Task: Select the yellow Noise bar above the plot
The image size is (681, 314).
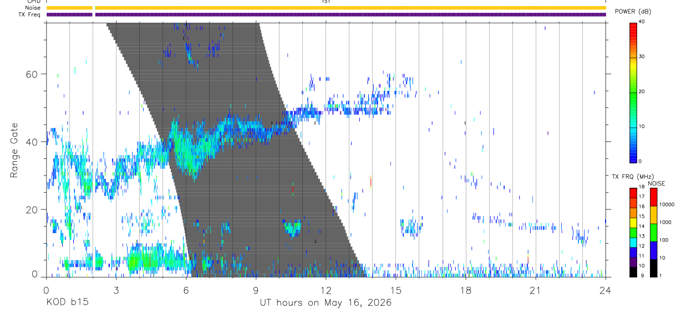Action: (326, 8)
